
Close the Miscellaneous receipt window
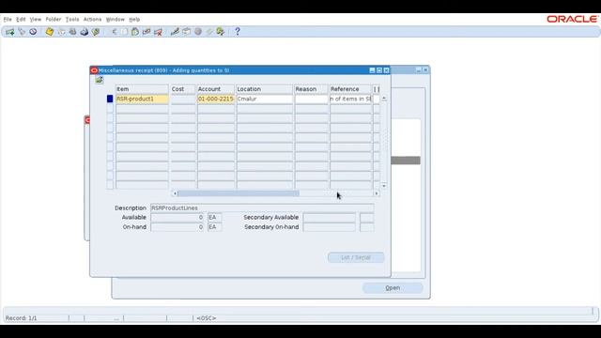click(x=386, y=70)
